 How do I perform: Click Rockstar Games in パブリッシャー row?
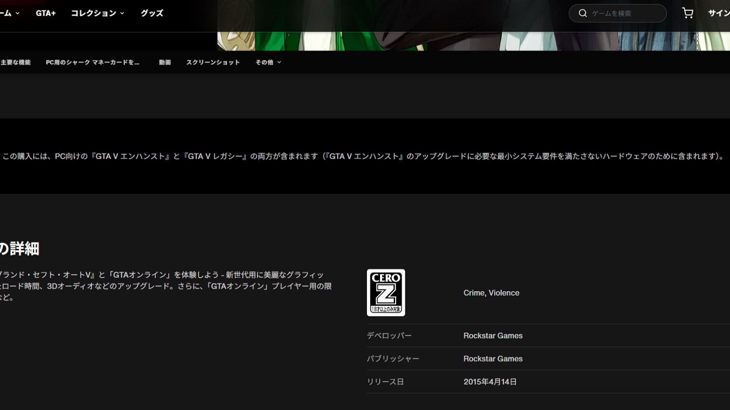493,358
